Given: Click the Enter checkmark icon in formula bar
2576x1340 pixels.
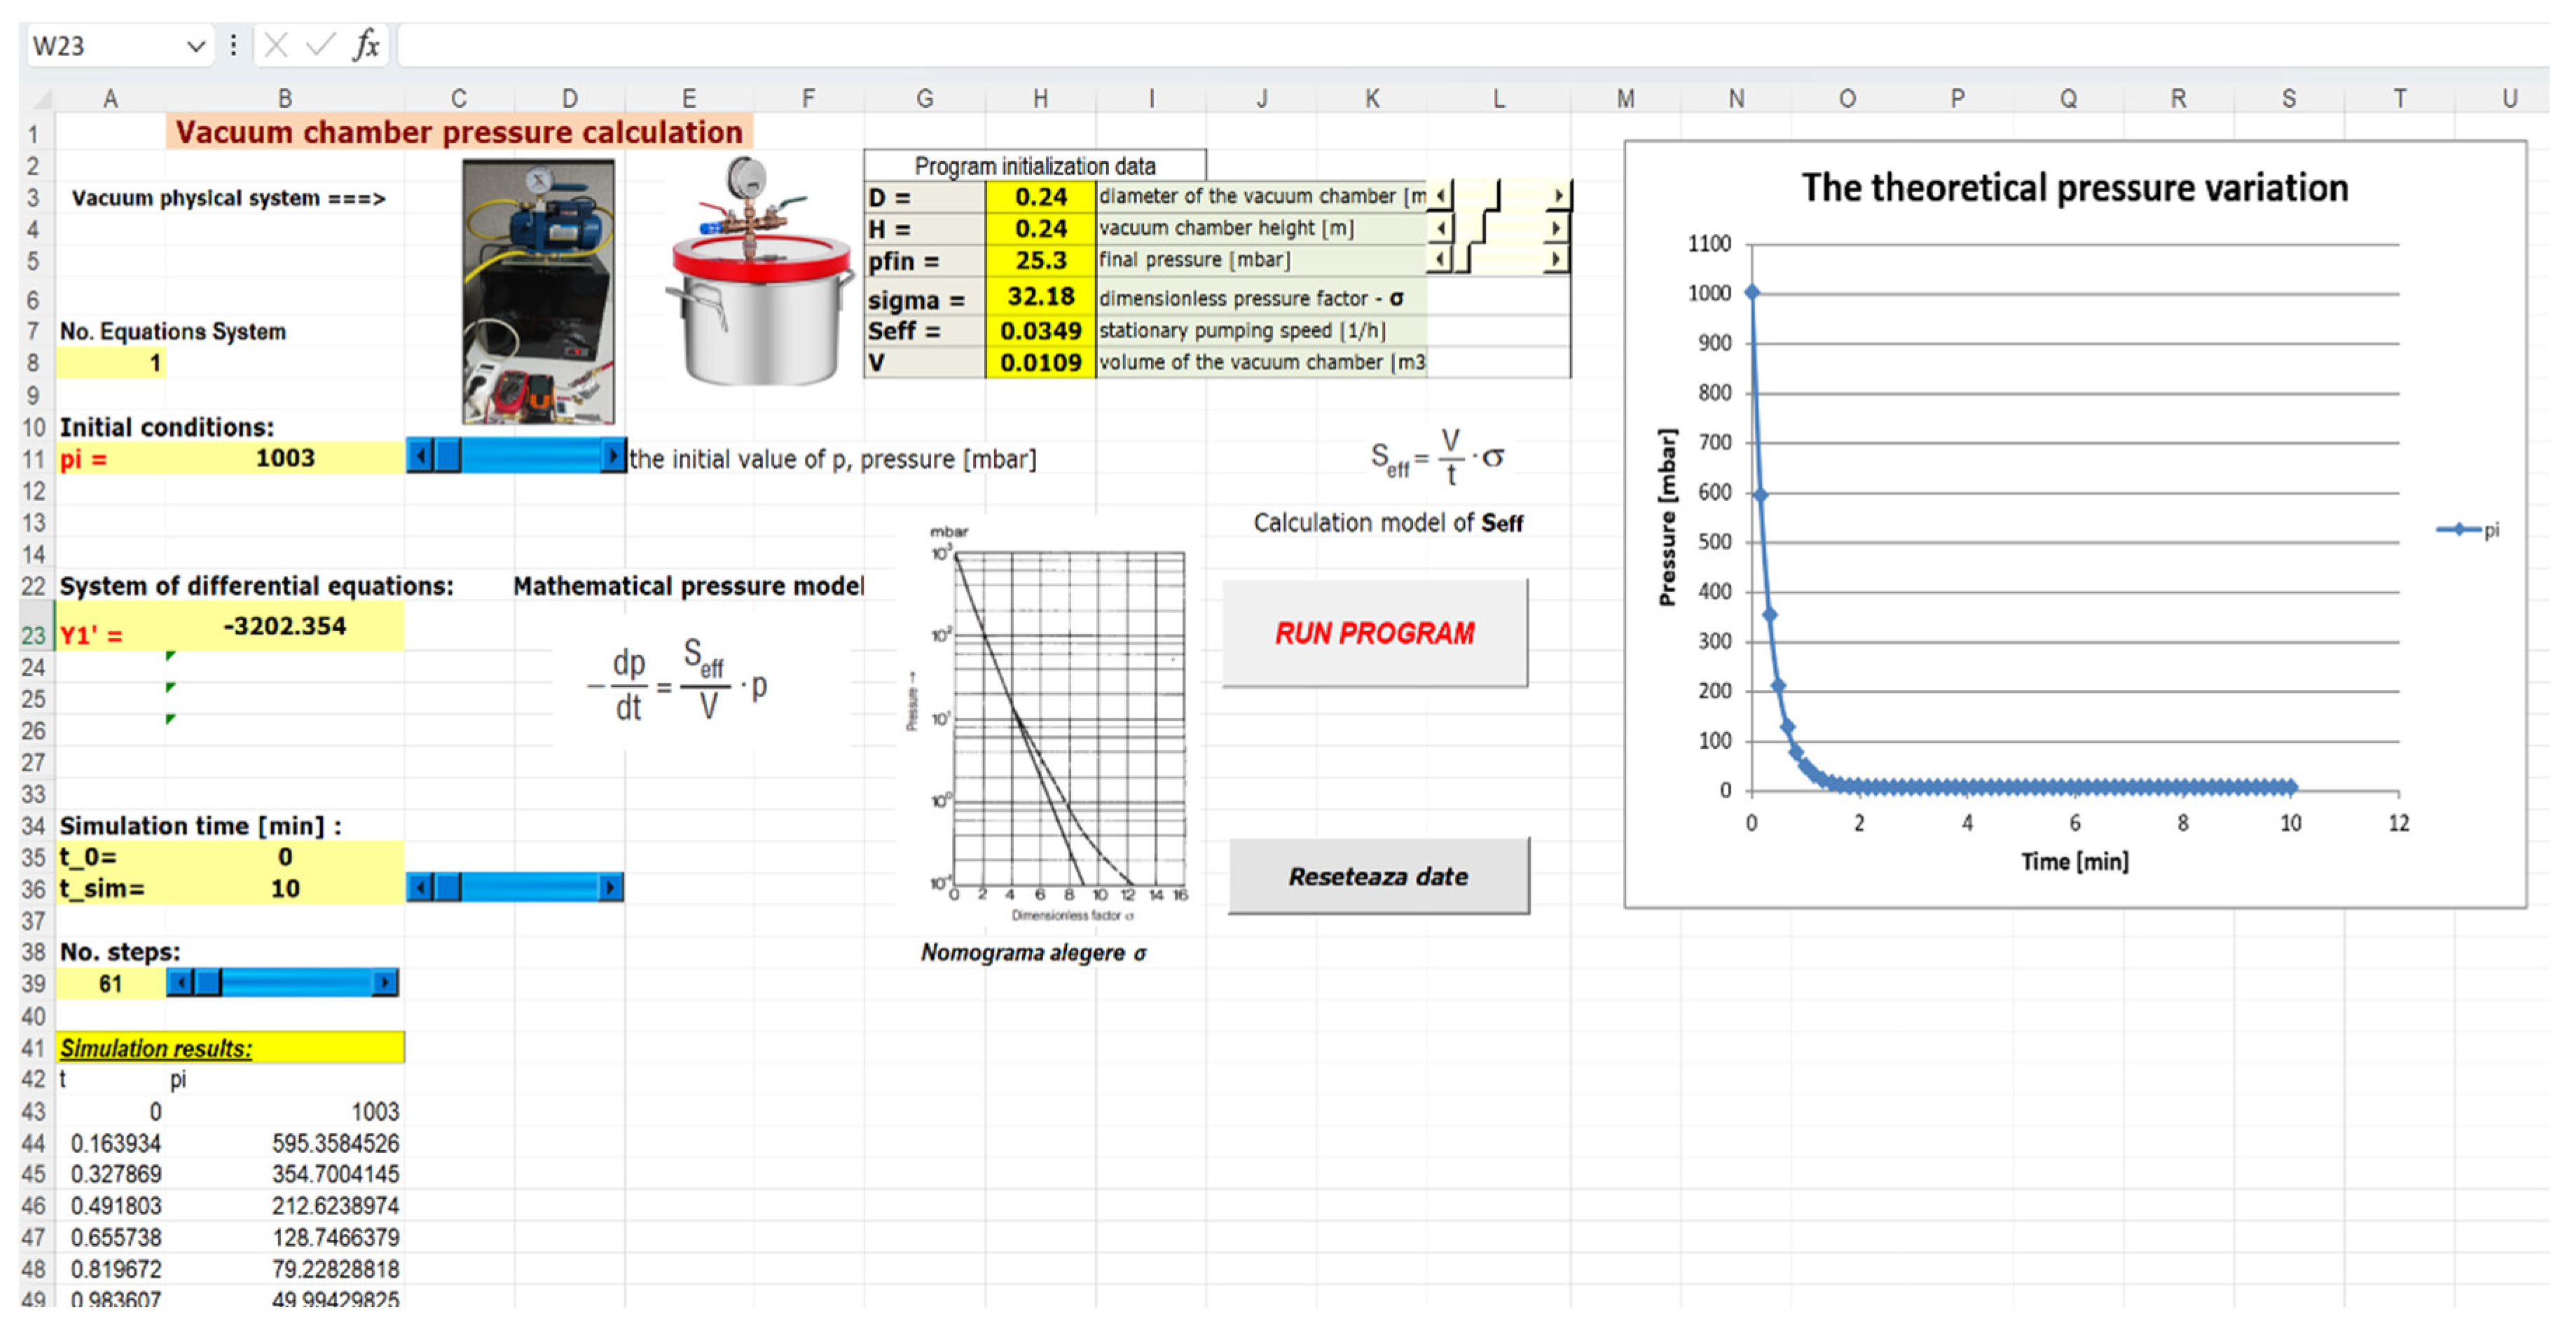Looking at the screenshot, I should (x=320, y=45).
